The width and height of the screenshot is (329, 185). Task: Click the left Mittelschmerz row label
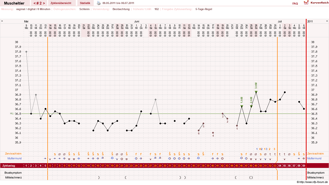coord(14,178)
